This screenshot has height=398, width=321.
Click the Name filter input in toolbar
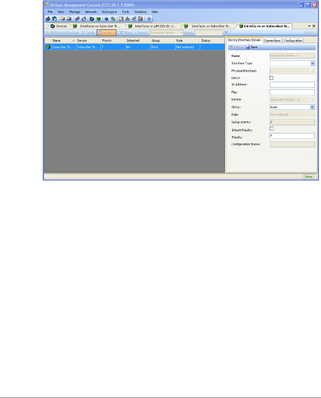tap(209, 33)
